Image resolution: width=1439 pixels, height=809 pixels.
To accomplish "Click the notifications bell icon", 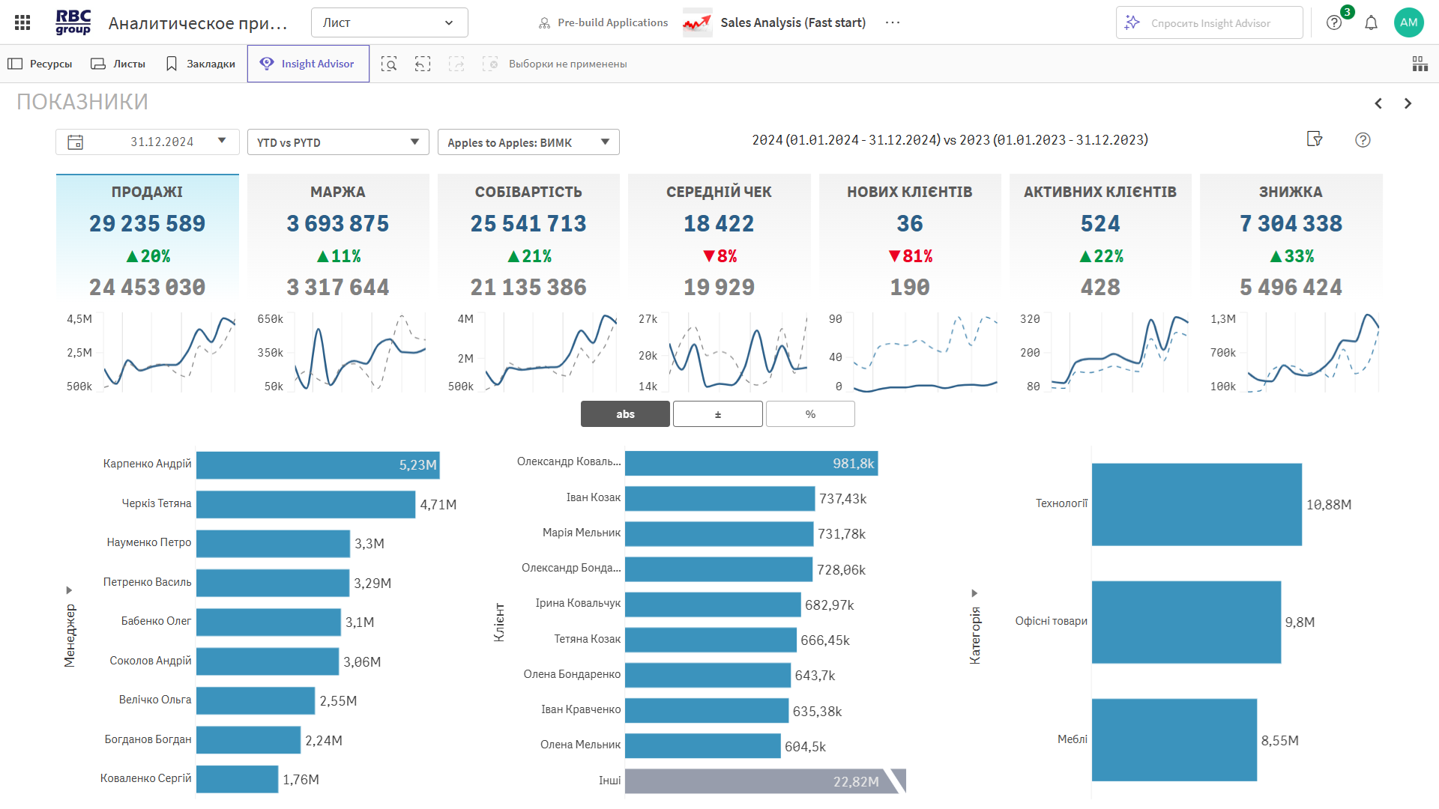I will pos(1371,22).
